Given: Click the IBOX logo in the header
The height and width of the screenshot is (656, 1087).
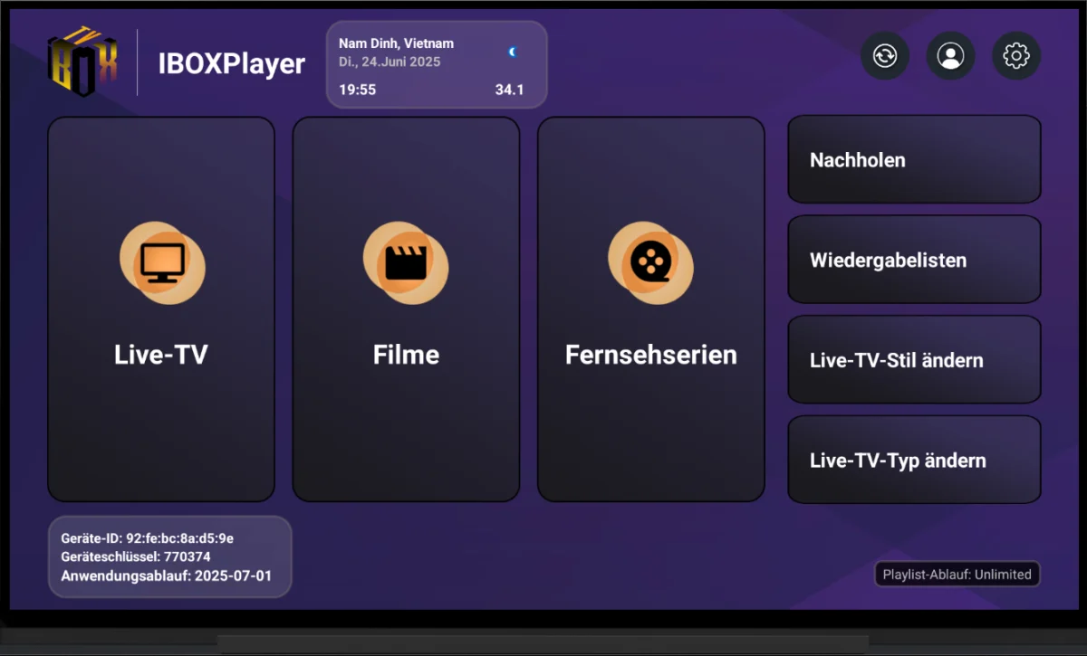Looking at the screenshot, I should (82, 59).
